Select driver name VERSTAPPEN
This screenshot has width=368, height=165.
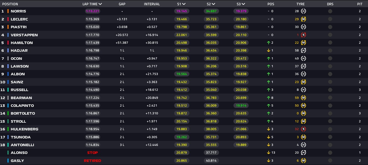(x=24, y=35)
